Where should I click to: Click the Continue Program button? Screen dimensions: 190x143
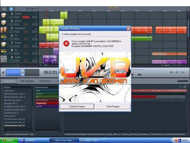pos(77,106)
